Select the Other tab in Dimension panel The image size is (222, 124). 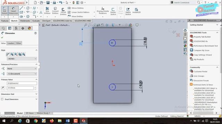point(18,43)
